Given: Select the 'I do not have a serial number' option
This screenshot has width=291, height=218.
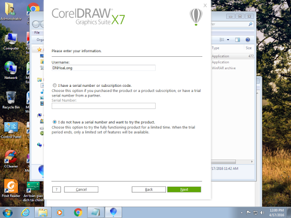Looking at the screenshot, I should pyautogui.click(x=55, y=122).
